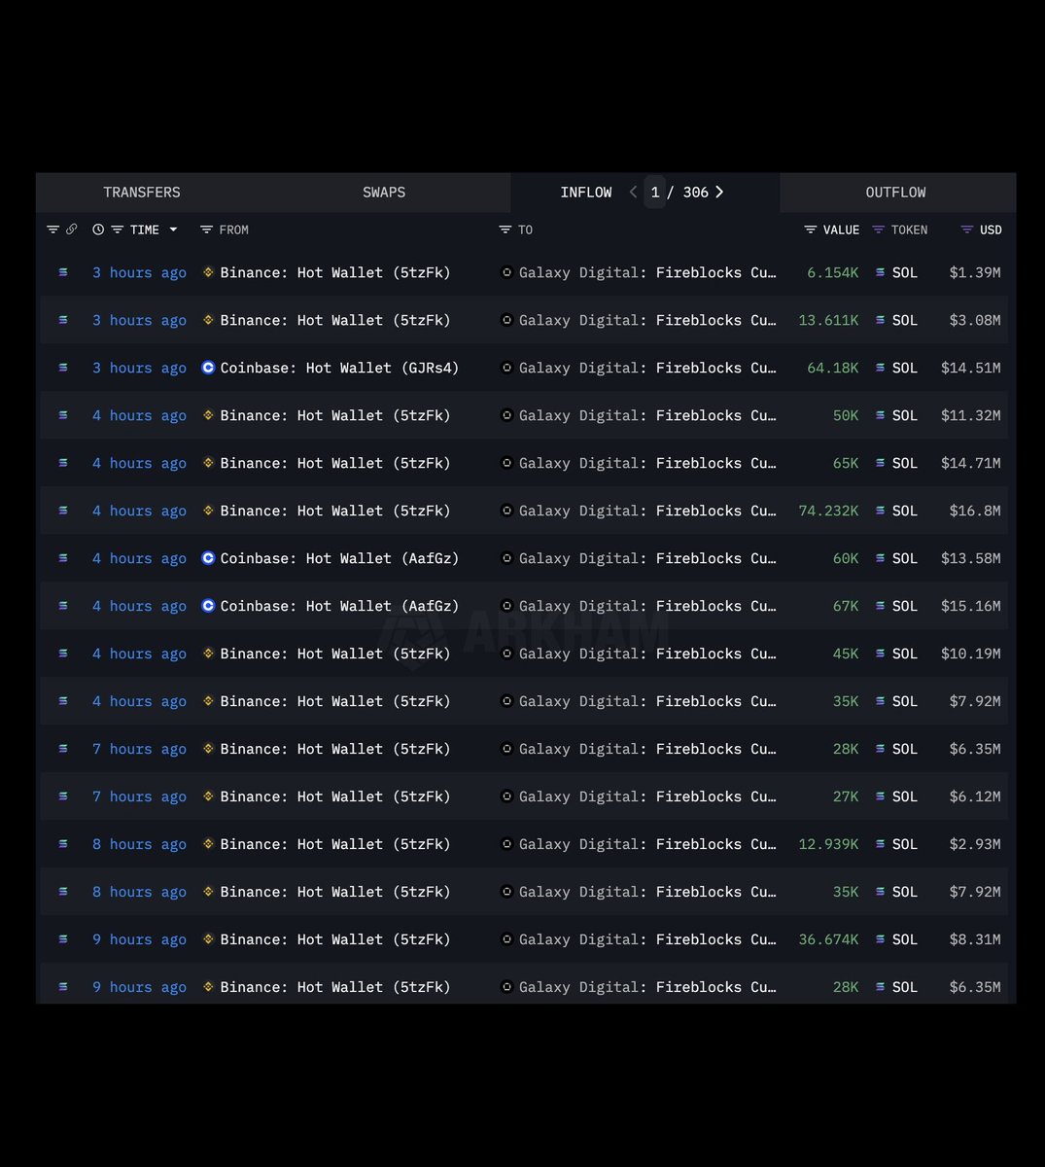This screenshot has width=1045, height=1167.
Task: Go to next inflow page arrow
Action: point(719,192)
